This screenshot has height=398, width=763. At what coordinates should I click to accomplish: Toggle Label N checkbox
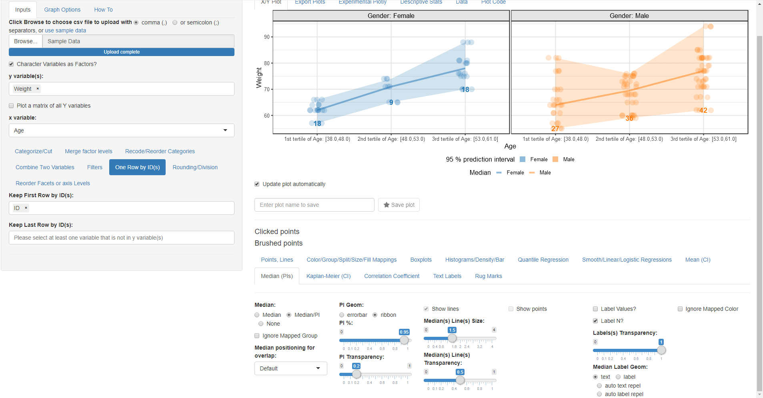pyautogui.click(x=595, y=321)
